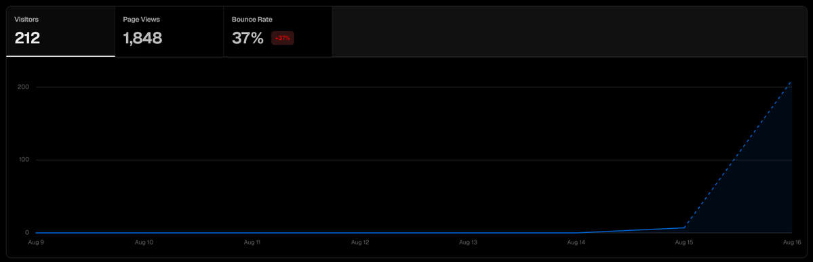
Task: Open the Bounce Rate tab
Action: (278, 32)
